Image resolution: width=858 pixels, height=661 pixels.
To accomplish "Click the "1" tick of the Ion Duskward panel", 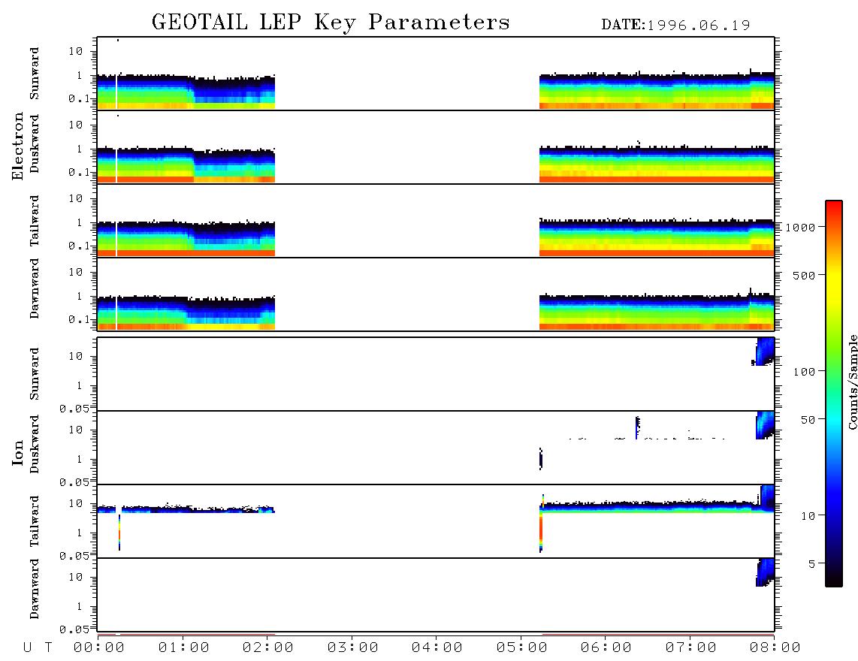I will click(80, 460).
